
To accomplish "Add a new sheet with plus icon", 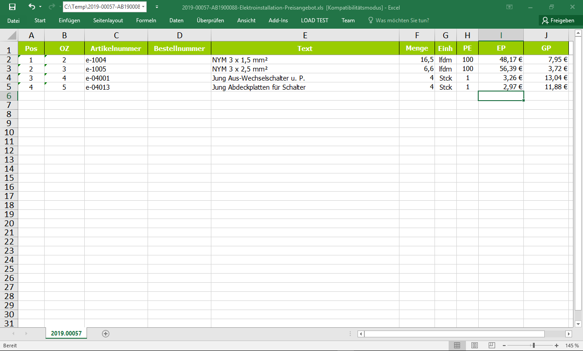I will tap(106, 333).
